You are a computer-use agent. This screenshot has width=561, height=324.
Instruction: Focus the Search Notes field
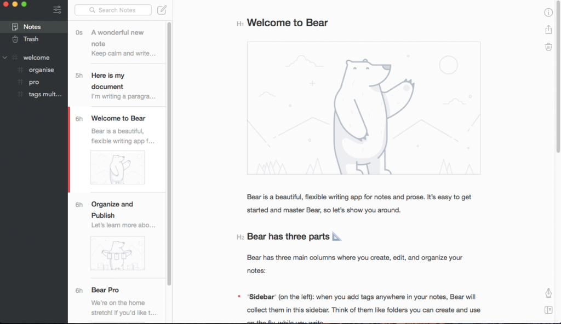pos(113,10)
